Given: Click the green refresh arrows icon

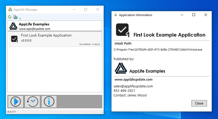Looking at the screenshot, I should tap(10, 17).
